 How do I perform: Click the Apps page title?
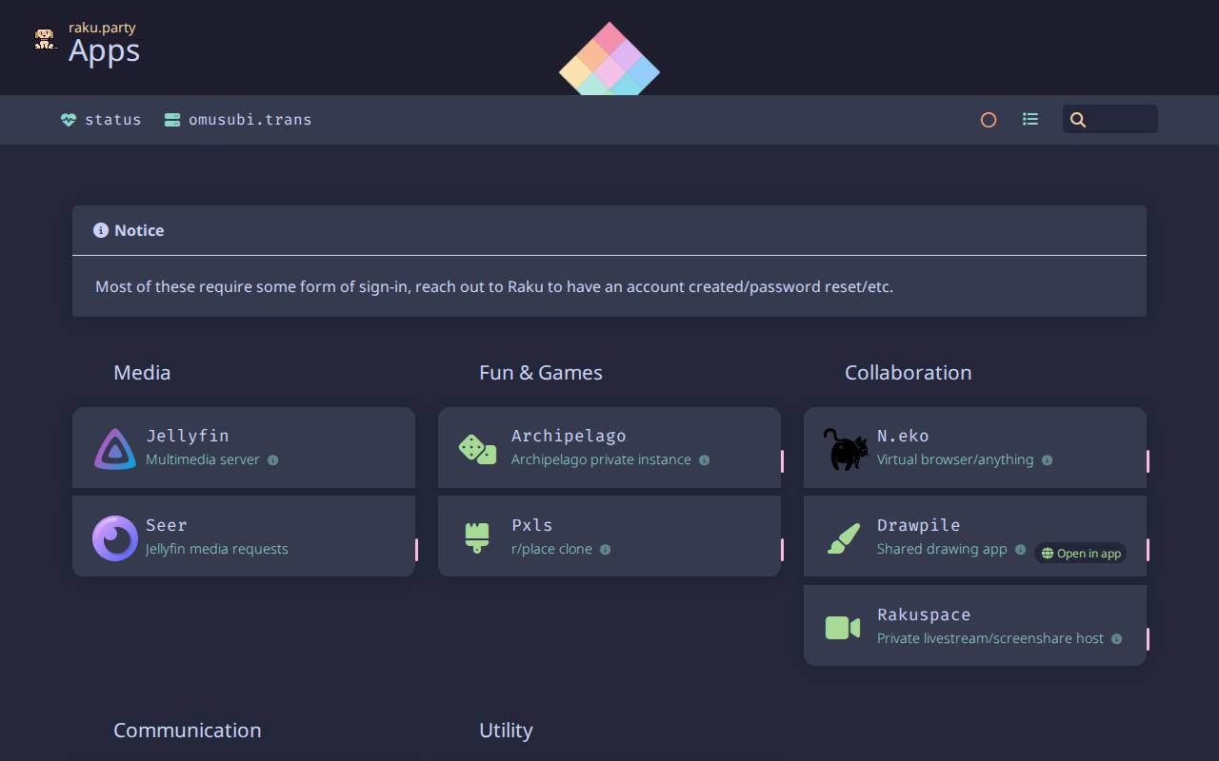(104, 50)
